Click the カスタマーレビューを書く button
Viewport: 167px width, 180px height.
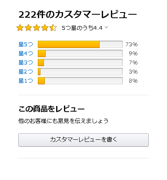click(x=83, y=140)
